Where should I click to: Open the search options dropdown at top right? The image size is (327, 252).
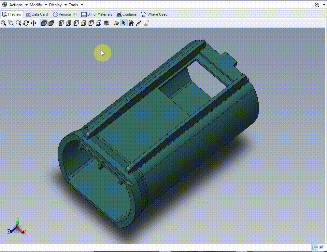pos(319,5)
